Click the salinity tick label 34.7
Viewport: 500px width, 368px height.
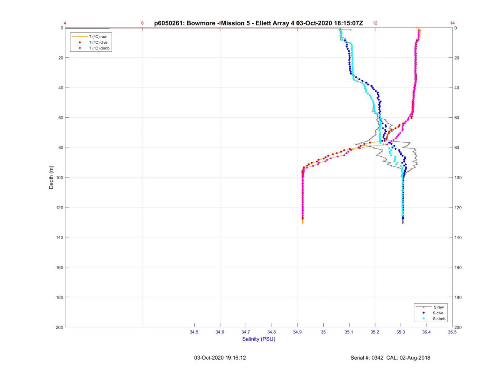246,332
